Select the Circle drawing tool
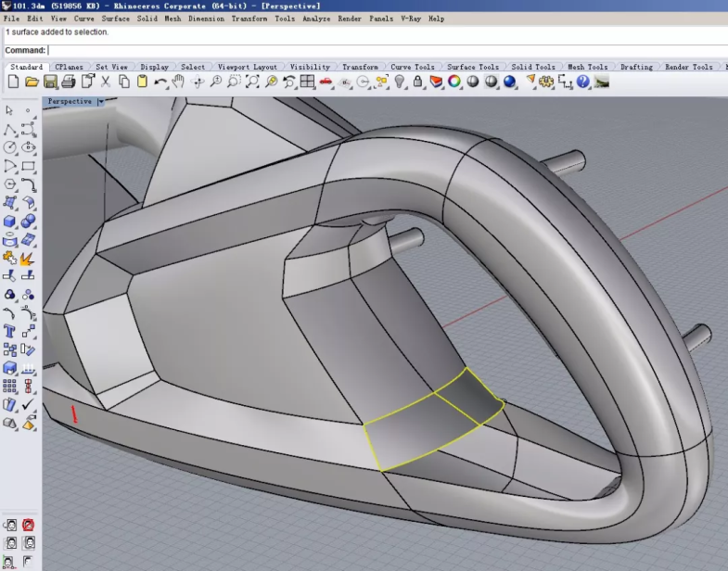728x571 pixels. pyautogui.click(x=10, y=148)
